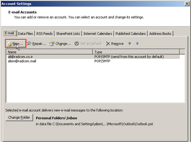Sort accounts by the Type column header
The image size is (191, 142).
(136, 52)
